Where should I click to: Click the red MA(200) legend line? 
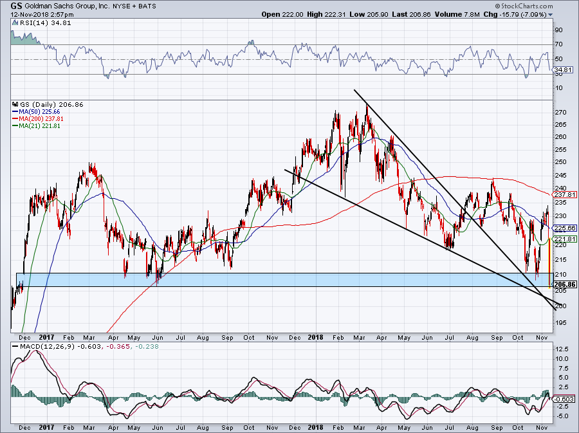click(15, 119)
